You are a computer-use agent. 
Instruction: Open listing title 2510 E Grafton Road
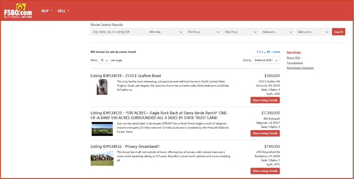coord(125,76)
